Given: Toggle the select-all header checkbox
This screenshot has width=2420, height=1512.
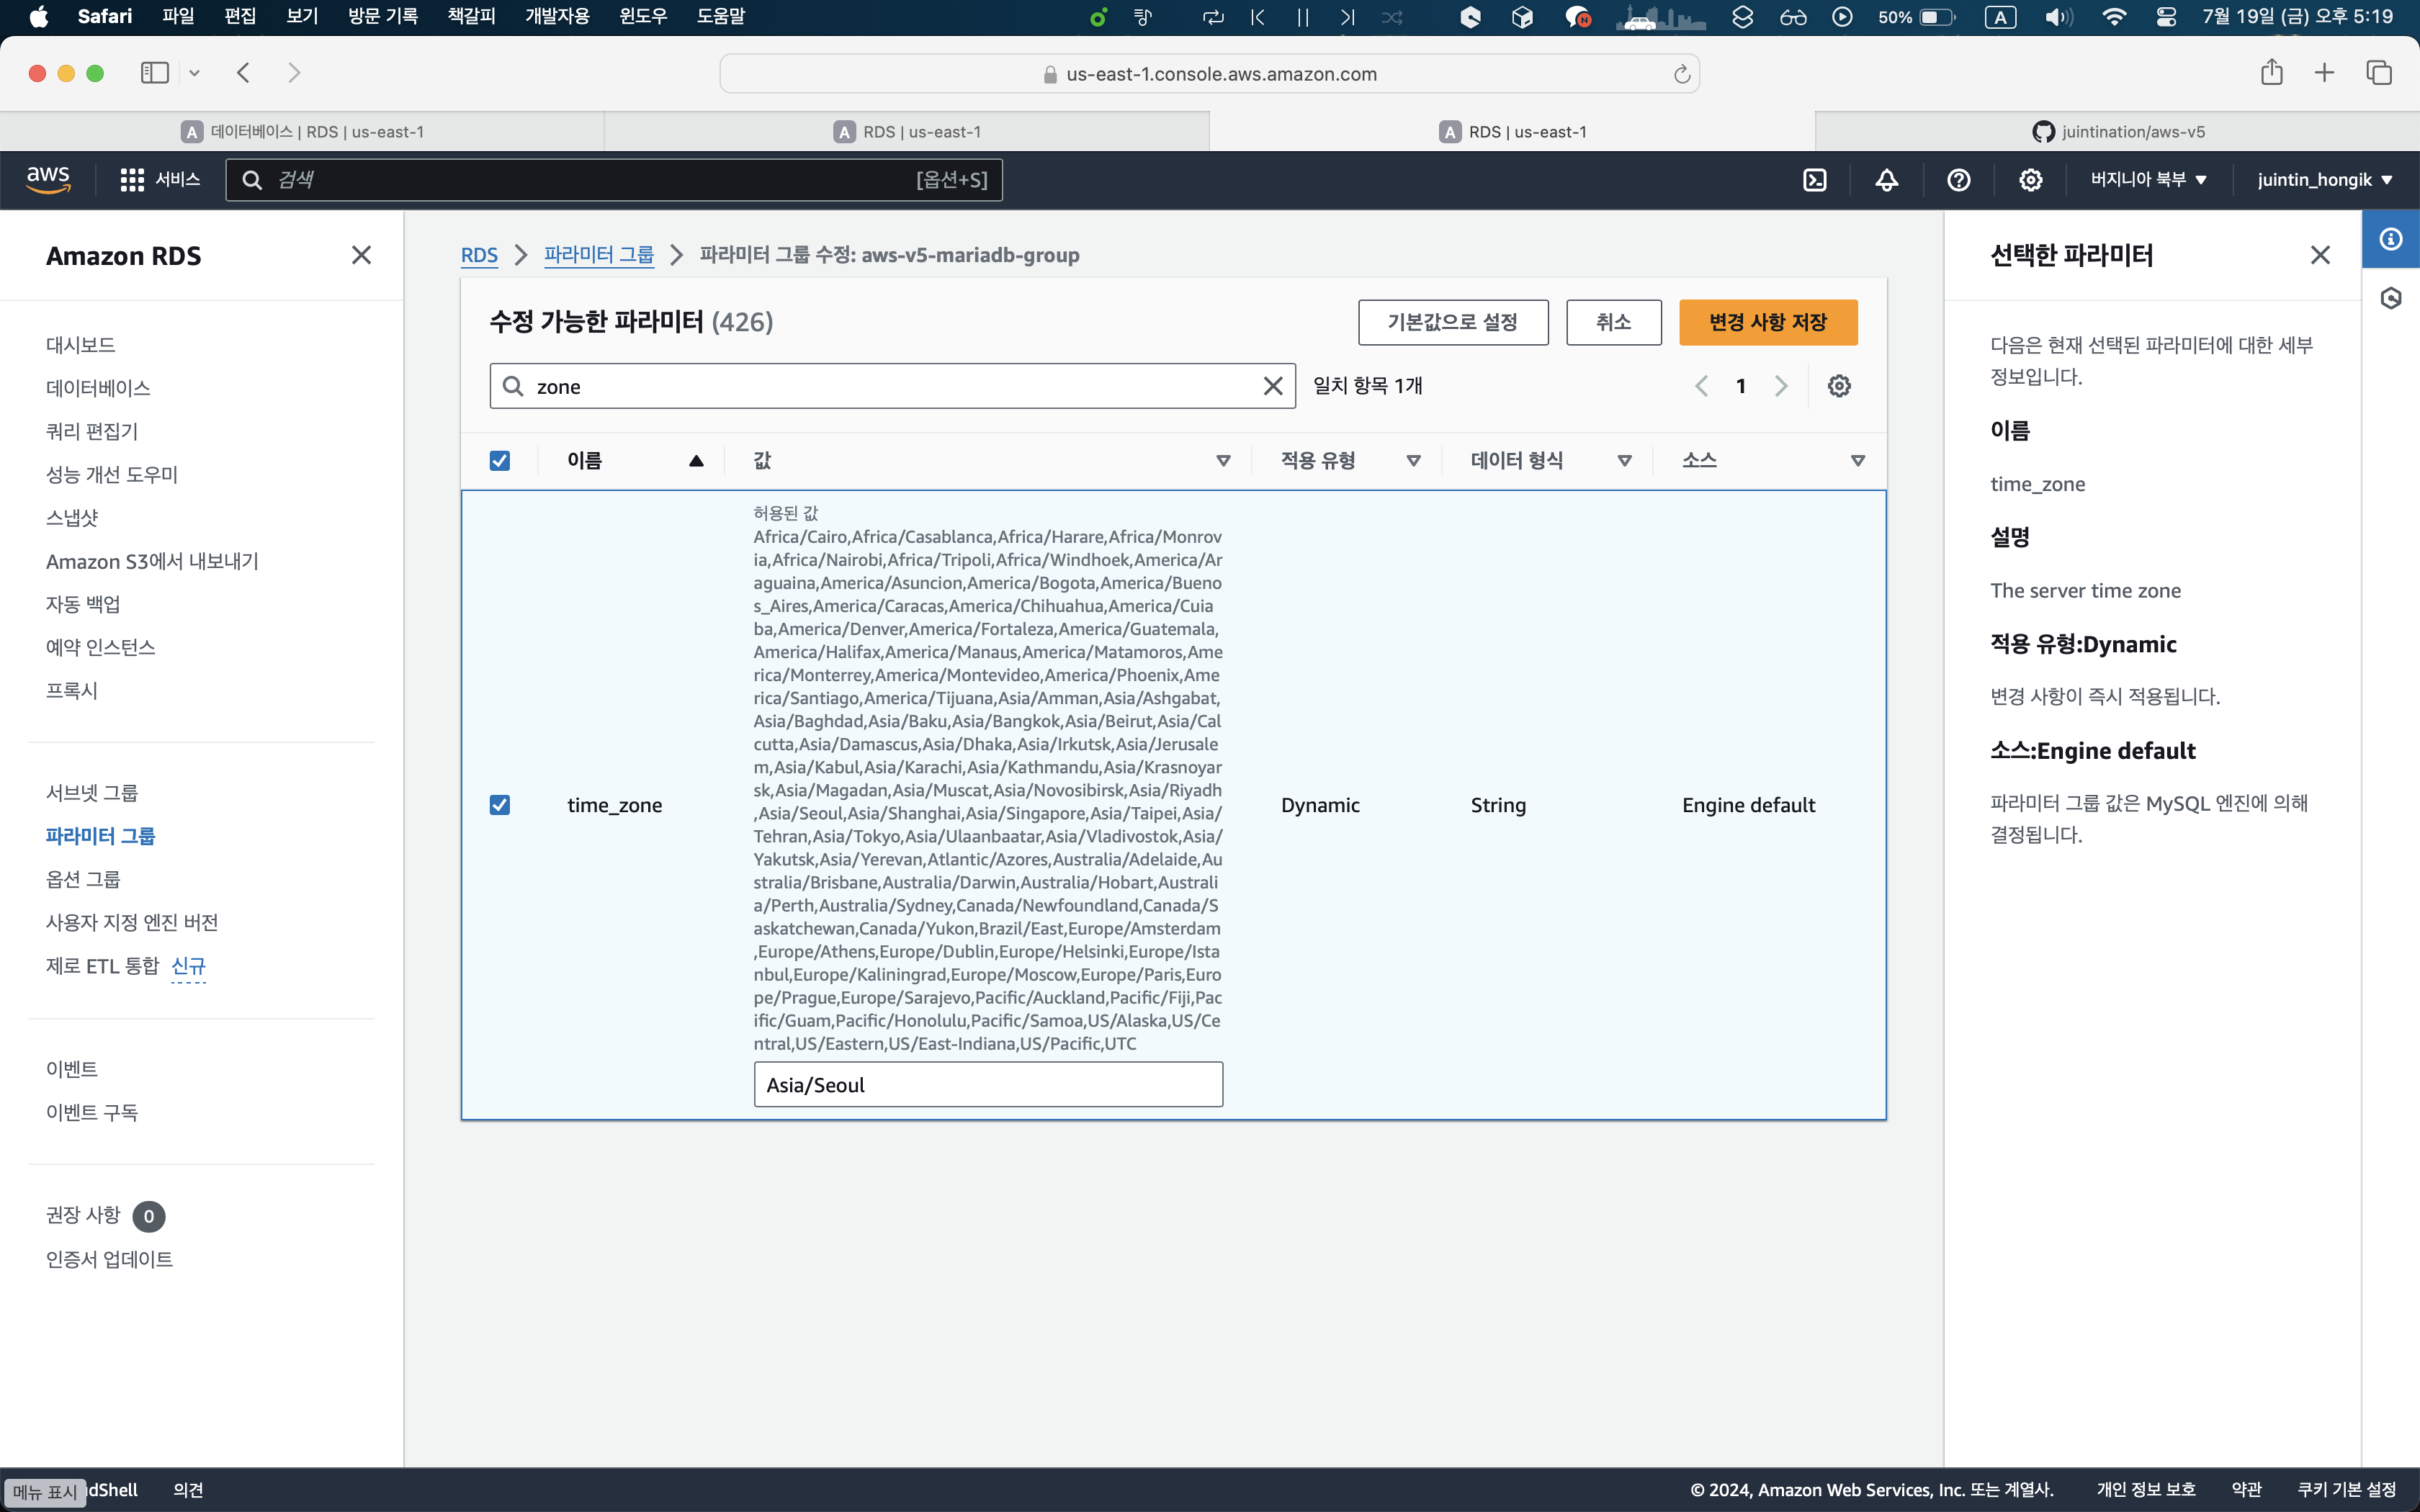Looking at the screenshot, I should point(500,460).
